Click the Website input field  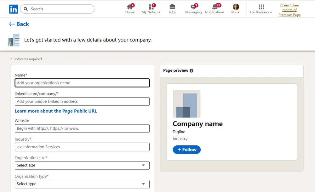tap(82, 128)
